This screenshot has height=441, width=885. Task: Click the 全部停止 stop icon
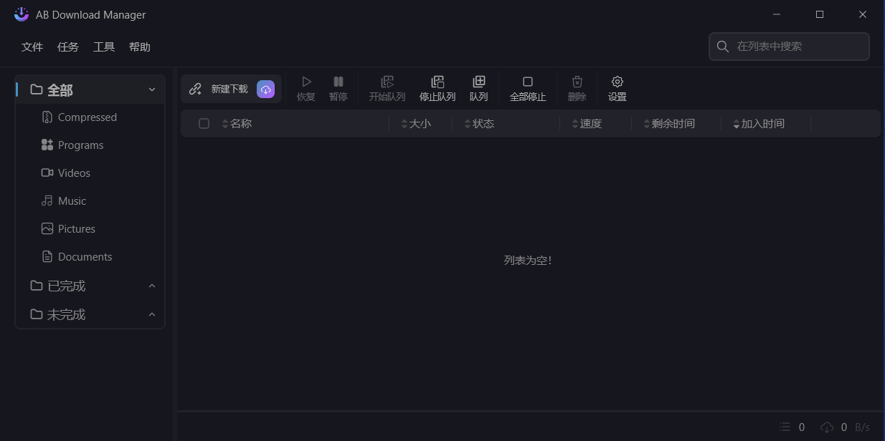[528, 82]
